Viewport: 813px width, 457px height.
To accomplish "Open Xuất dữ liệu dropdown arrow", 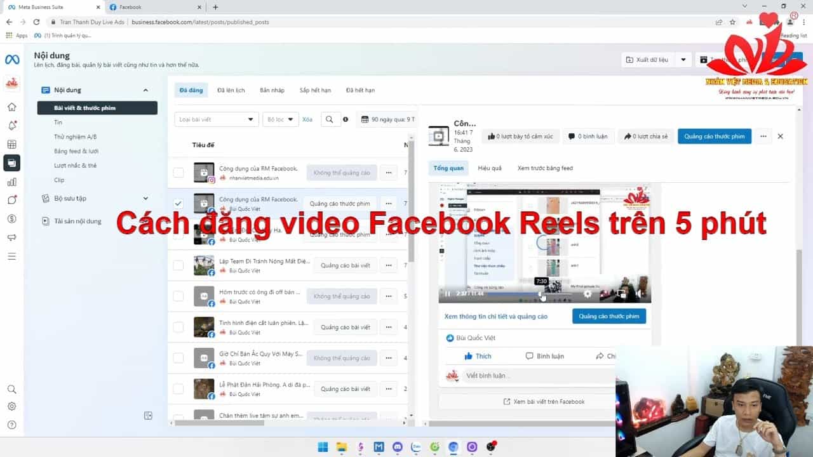I will 683,60.
